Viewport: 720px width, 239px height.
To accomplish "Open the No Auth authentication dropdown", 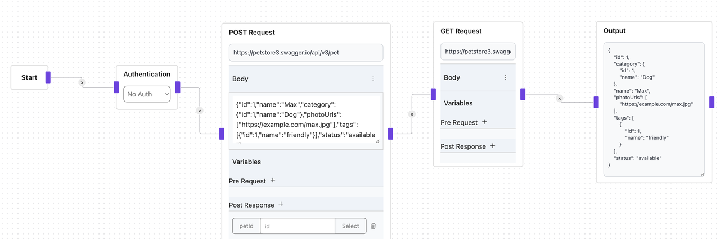I will 147,94.
